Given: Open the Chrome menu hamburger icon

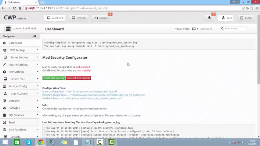Looking at the screenshot, I should coord(257,8).
